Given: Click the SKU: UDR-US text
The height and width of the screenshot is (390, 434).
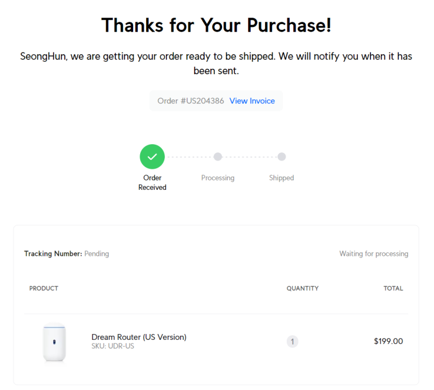Looking at the screenshot, I should click(x=113, y=346).
